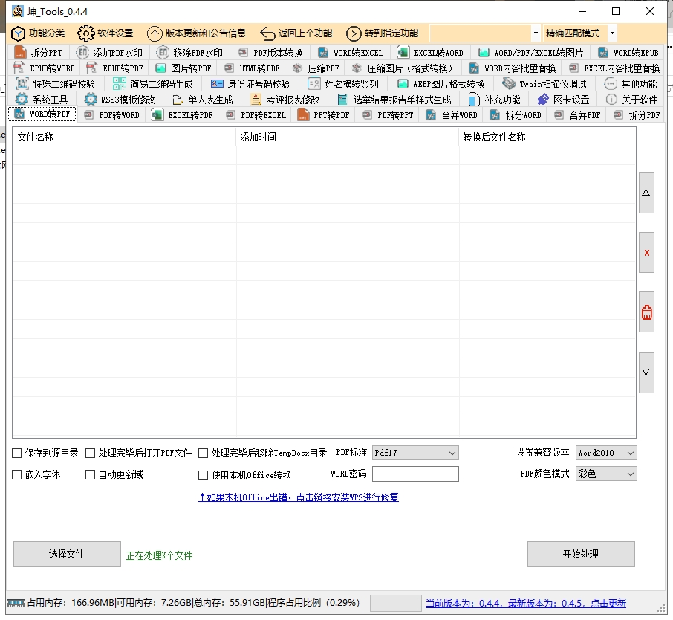Expand 设置兼容版本 Word2010 dropdown
The image size is (673, 620).
coord(606,453)
